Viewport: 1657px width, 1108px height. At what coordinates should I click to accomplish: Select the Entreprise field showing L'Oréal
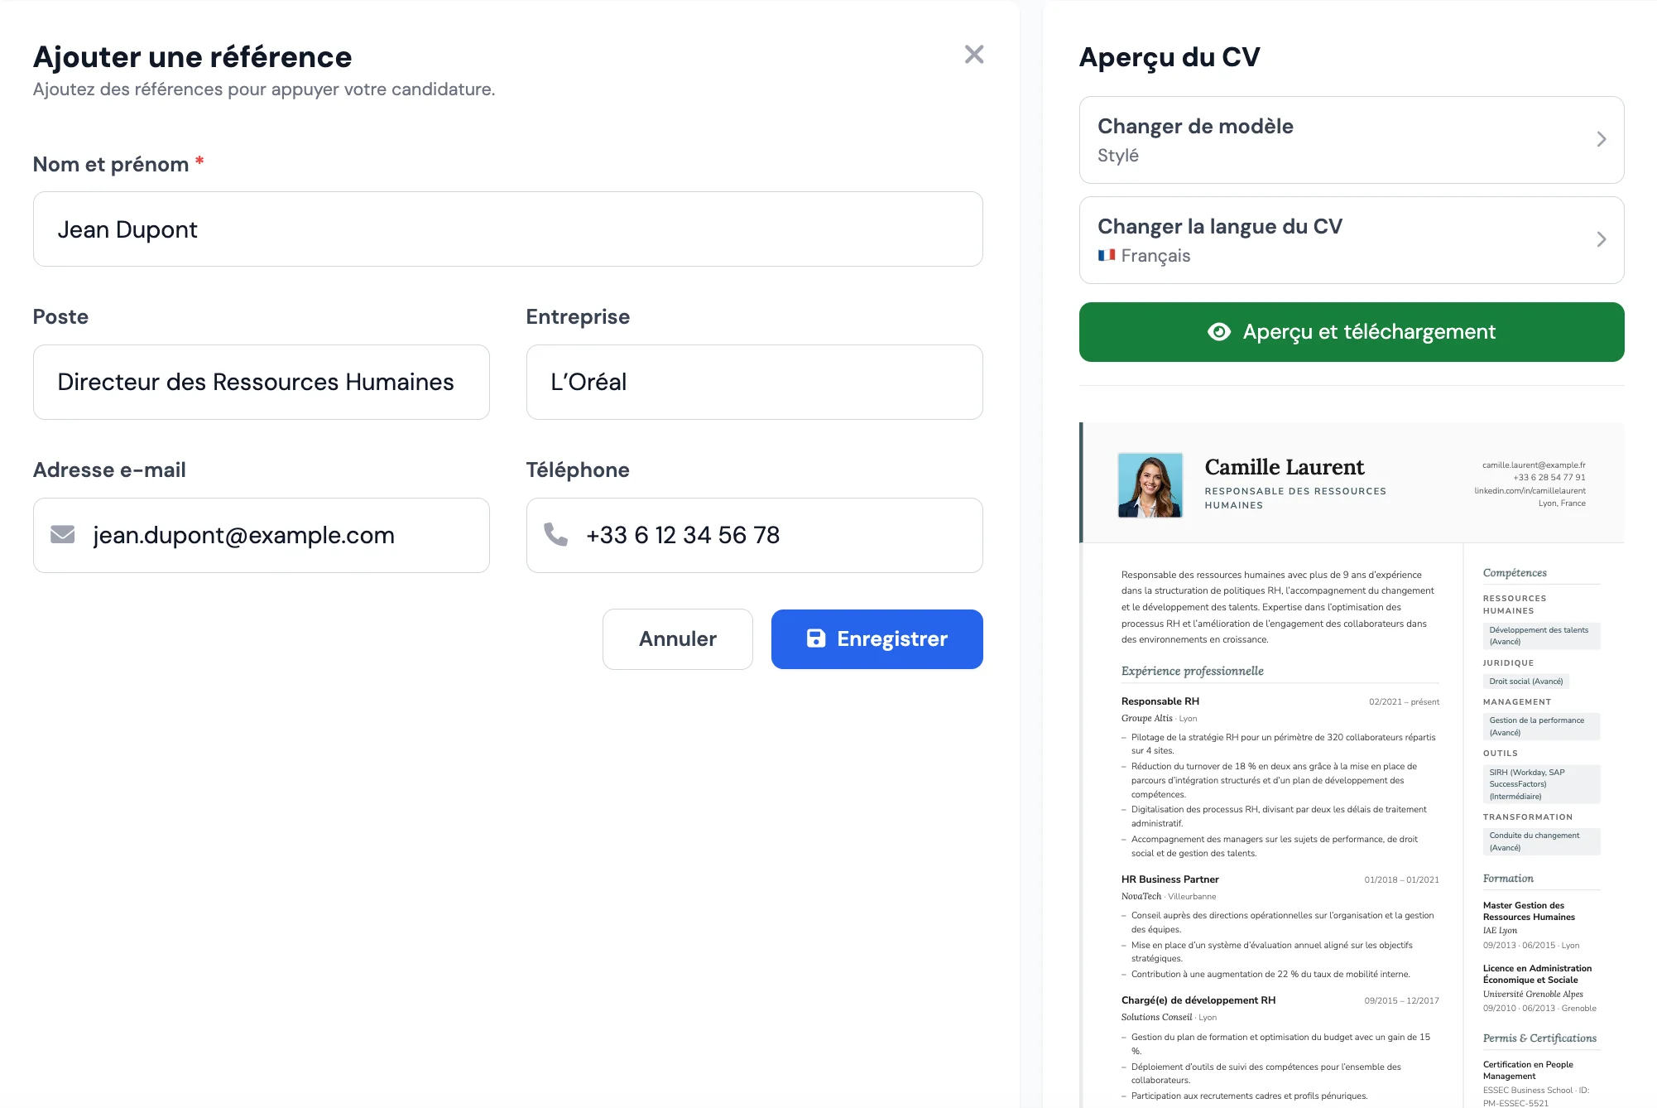pyautogui.click(x=754, y=382)
